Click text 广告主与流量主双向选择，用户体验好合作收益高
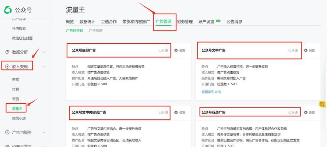 point(252,129)
